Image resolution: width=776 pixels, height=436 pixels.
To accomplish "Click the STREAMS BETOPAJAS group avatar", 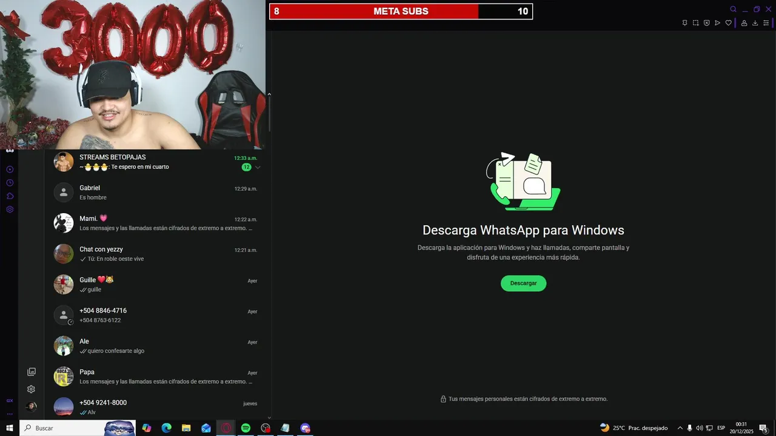I will [x=64, y=162].
